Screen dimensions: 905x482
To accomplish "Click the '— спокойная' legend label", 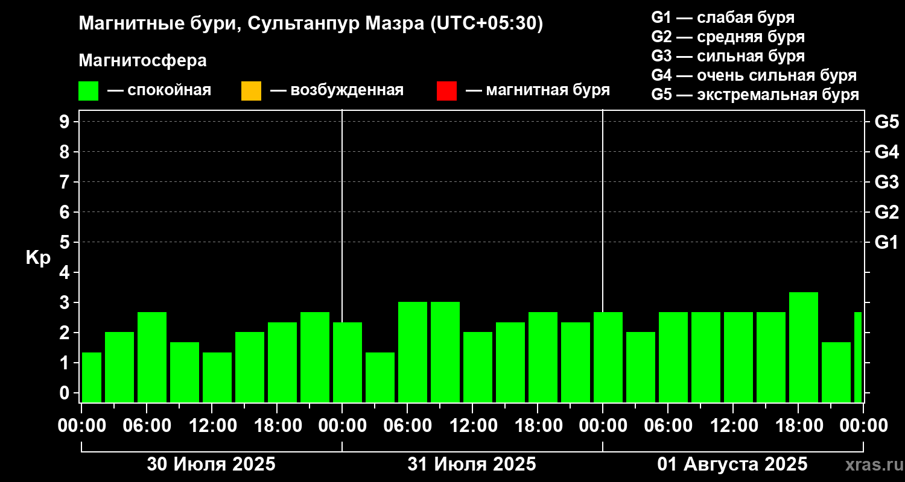I will [159, 90].
